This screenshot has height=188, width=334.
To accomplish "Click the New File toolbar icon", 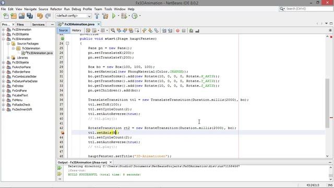I will 6,16.
